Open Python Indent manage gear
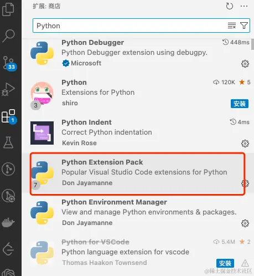This screenshot has width=254, height=276. pyautogui.click(x=245, y=144)
